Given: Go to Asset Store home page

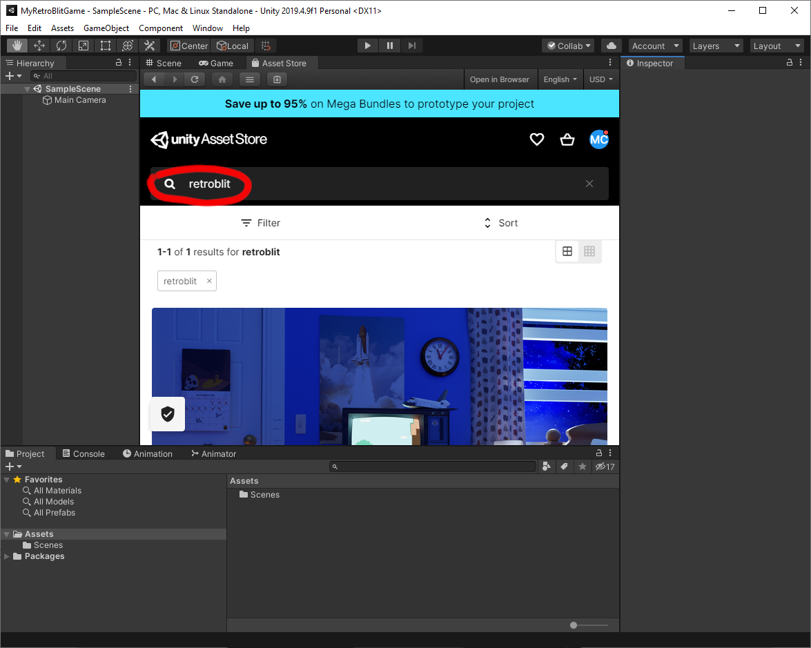Looking at the screenshot, I should 222,79.
